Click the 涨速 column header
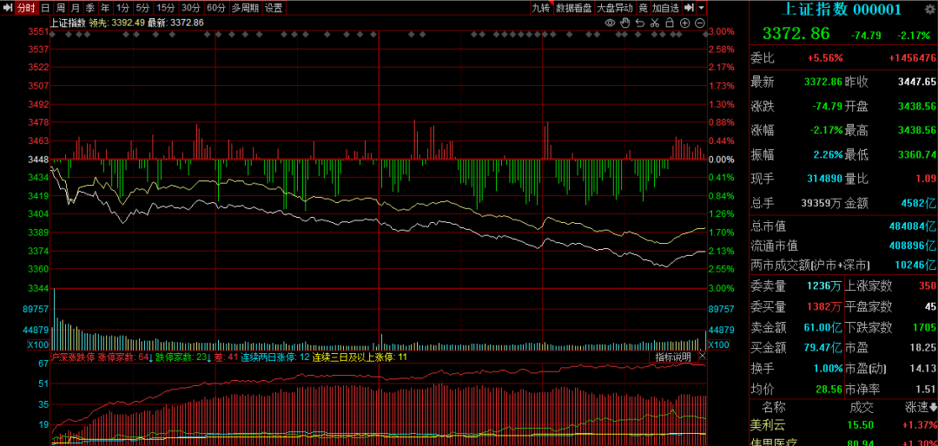The image size is (938, 446). [x=916, y=408]
